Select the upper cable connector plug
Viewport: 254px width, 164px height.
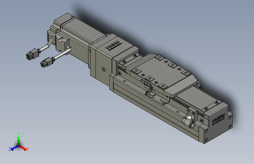pos(33,54)
